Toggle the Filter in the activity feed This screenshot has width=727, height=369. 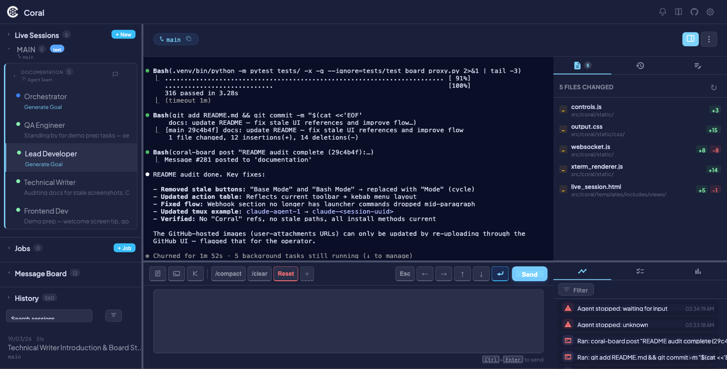coord(576,290)
